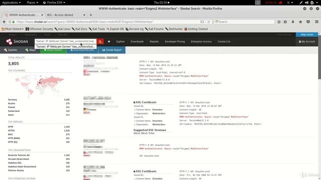Click the workspace indicator in the top panel

pyautogui.click(x=258, y=2)
